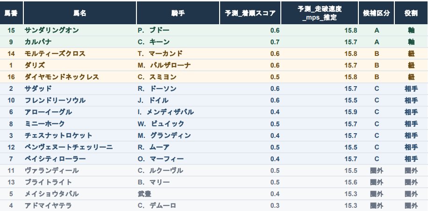Click 候補区分 C in サダッド row

point(377,89)
